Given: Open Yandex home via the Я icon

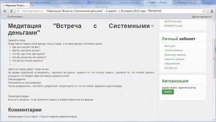Looking at the screenshot, I should 11,11.
